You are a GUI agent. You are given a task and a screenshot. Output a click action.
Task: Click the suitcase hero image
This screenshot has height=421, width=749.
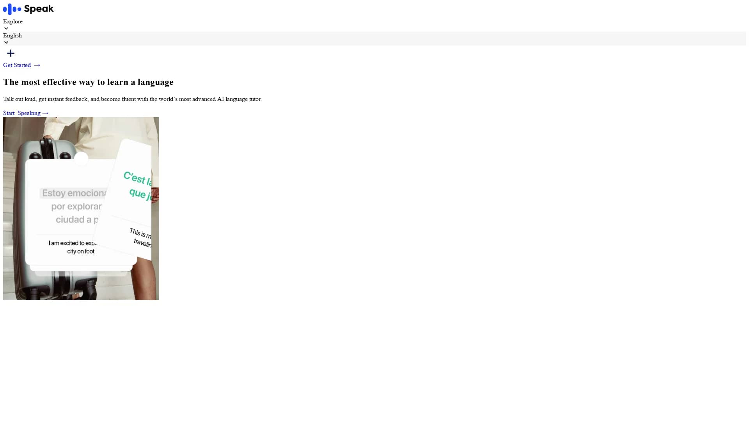click(x=81, y=209)
